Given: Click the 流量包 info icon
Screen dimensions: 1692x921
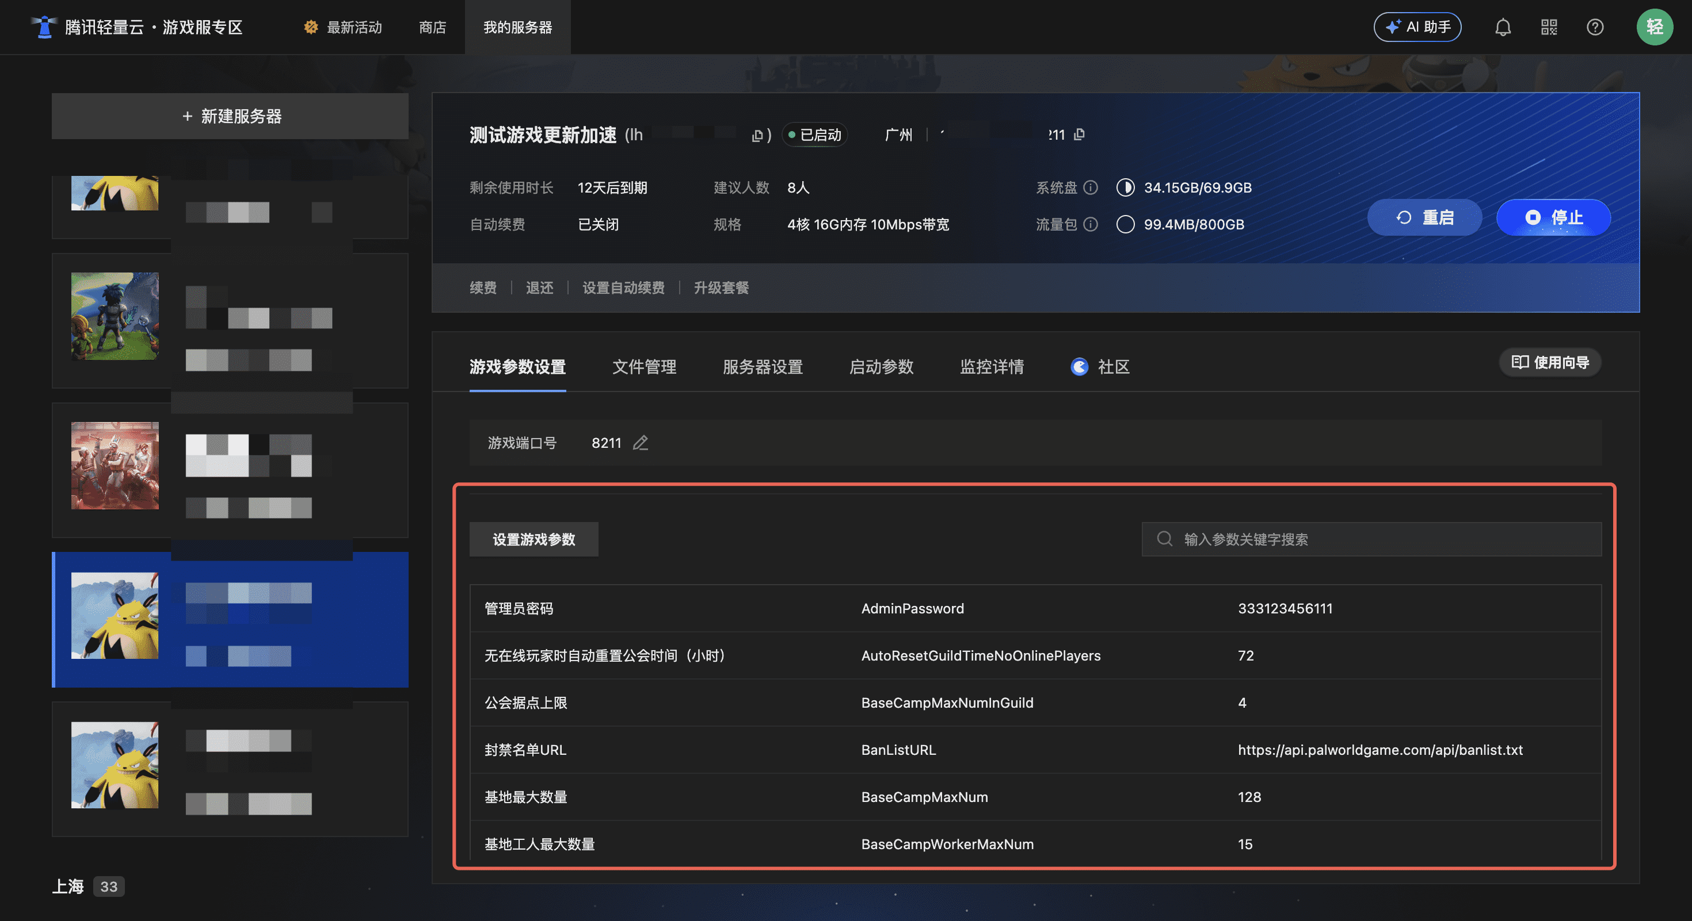Looking at the screenshot, I should click(x=1091, y=224).
